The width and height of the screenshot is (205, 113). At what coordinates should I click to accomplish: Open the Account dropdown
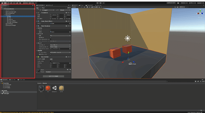184,3
